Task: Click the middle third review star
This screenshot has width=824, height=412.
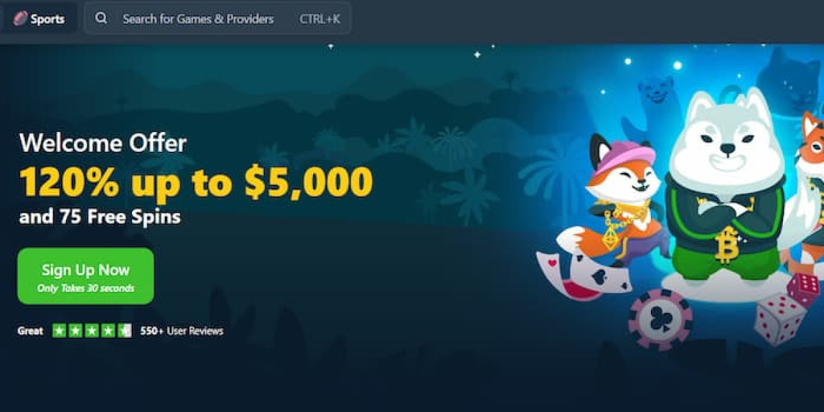Action: (92, 331)
